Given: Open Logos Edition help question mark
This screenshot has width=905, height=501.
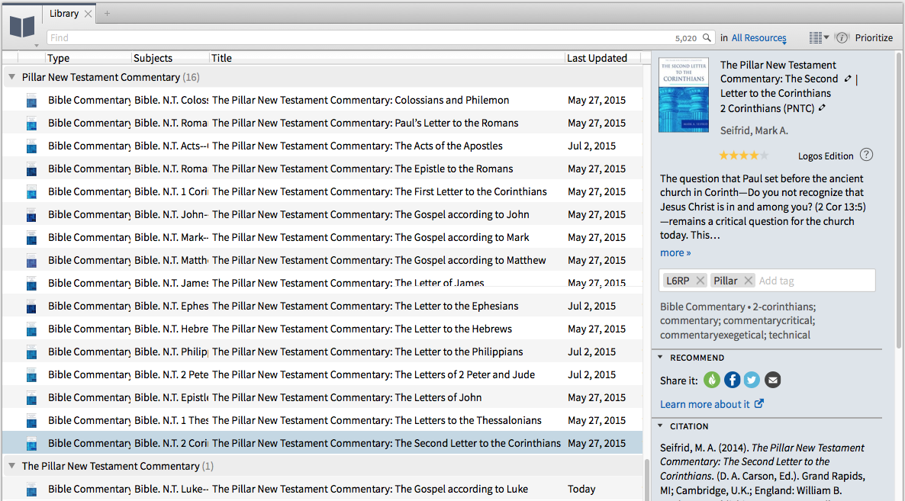Looking at the screenshot, I should tap(866, 155).
